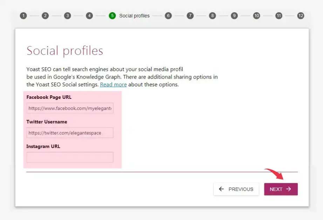Screen dimensions: 323x220
Task: Select the active Social profiles step
Action: [112, 16]
